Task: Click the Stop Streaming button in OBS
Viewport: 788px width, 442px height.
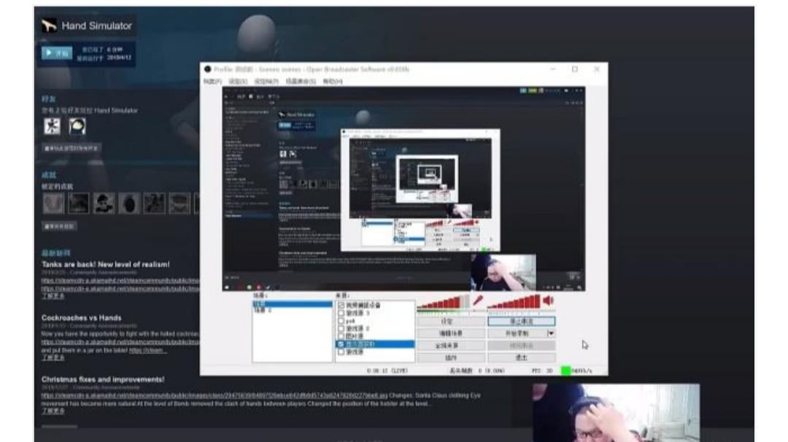Action: tap(522, 321)
